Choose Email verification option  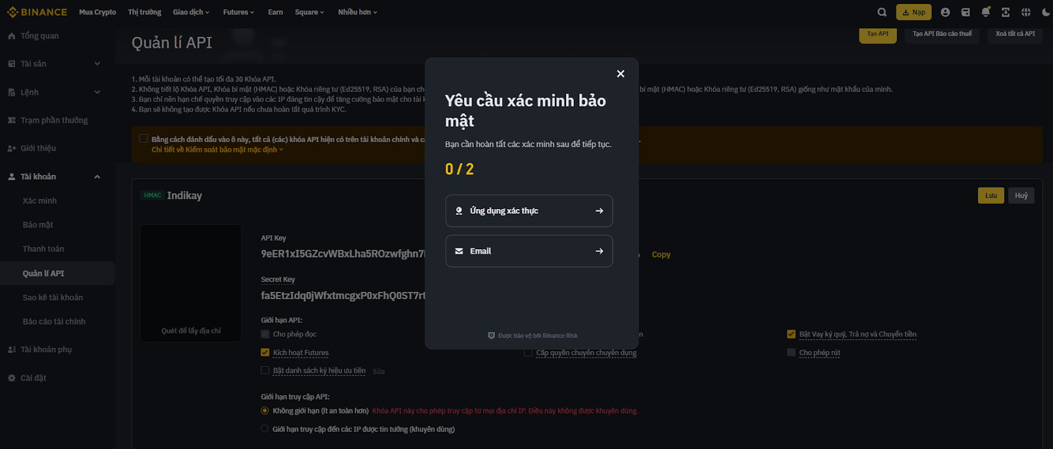(529, 251)
